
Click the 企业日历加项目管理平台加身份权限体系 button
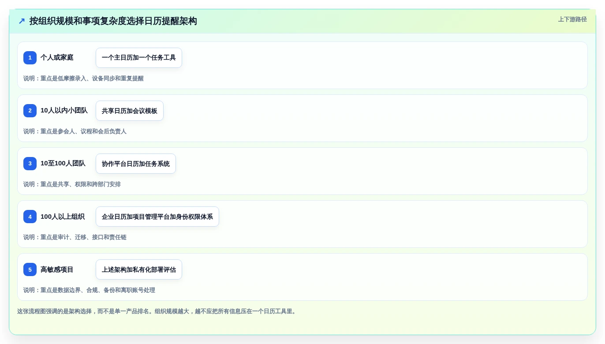157,217
